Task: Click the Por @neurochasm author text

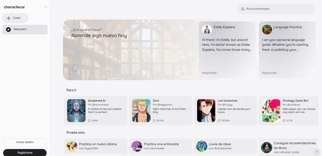Action: tap(98, 105)
